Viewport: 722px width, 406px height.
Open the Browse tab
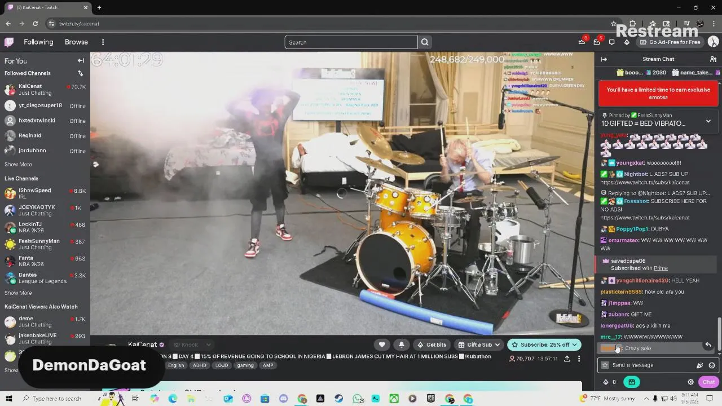point(76,42)
